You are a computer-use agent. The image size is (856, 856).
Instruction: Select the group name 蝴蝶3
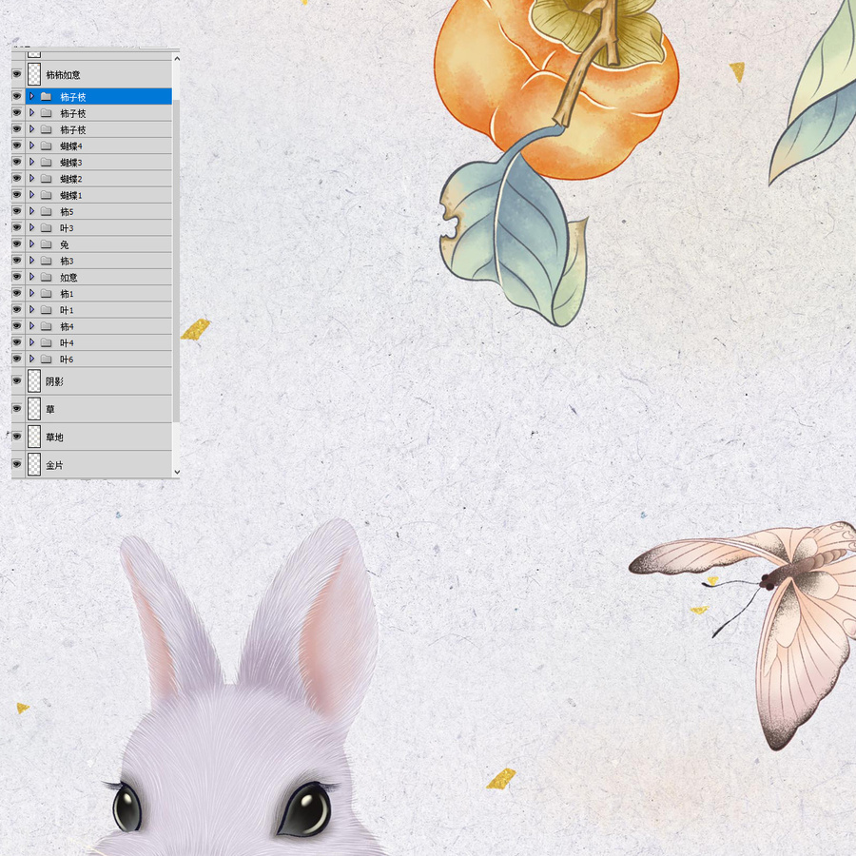point(71,162)
